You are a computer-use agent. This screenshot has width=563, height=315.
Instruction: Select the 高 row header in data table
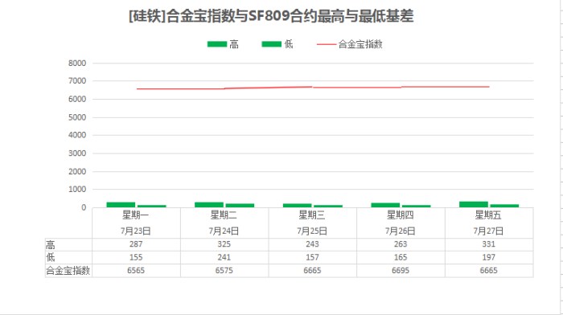tap(51, 245)
